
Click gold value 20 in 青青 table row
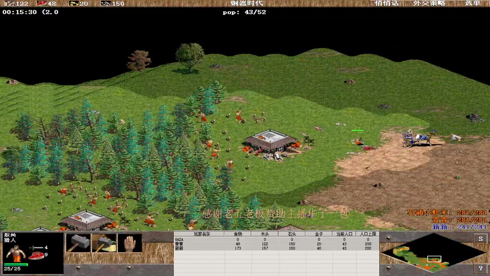(318, 244)
